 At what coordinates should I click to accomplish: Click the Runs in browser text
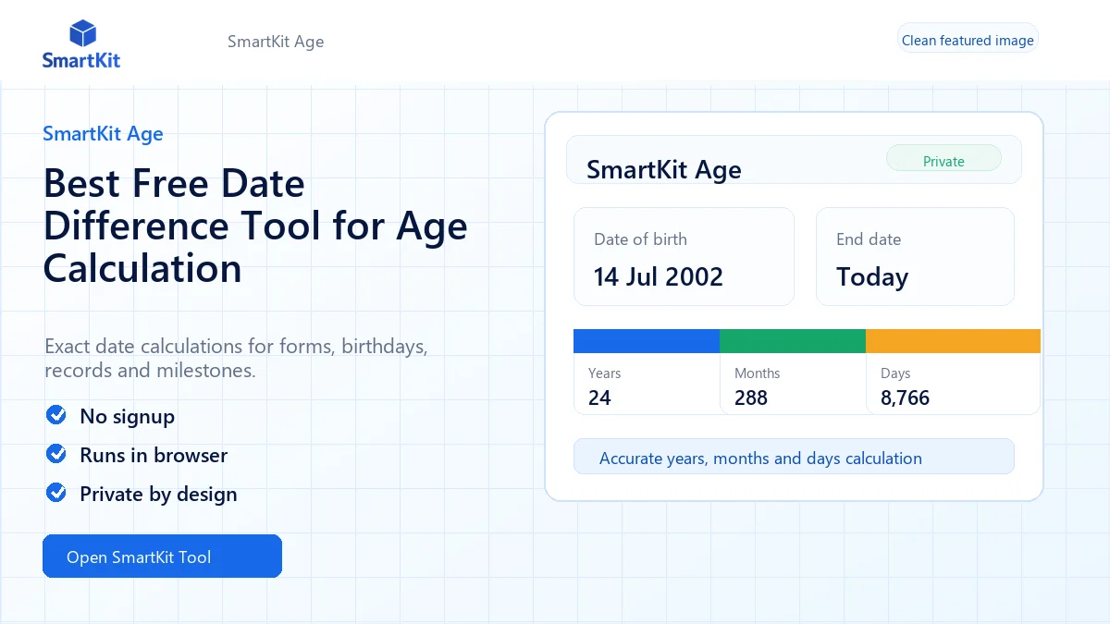click(x=154, y=455)
